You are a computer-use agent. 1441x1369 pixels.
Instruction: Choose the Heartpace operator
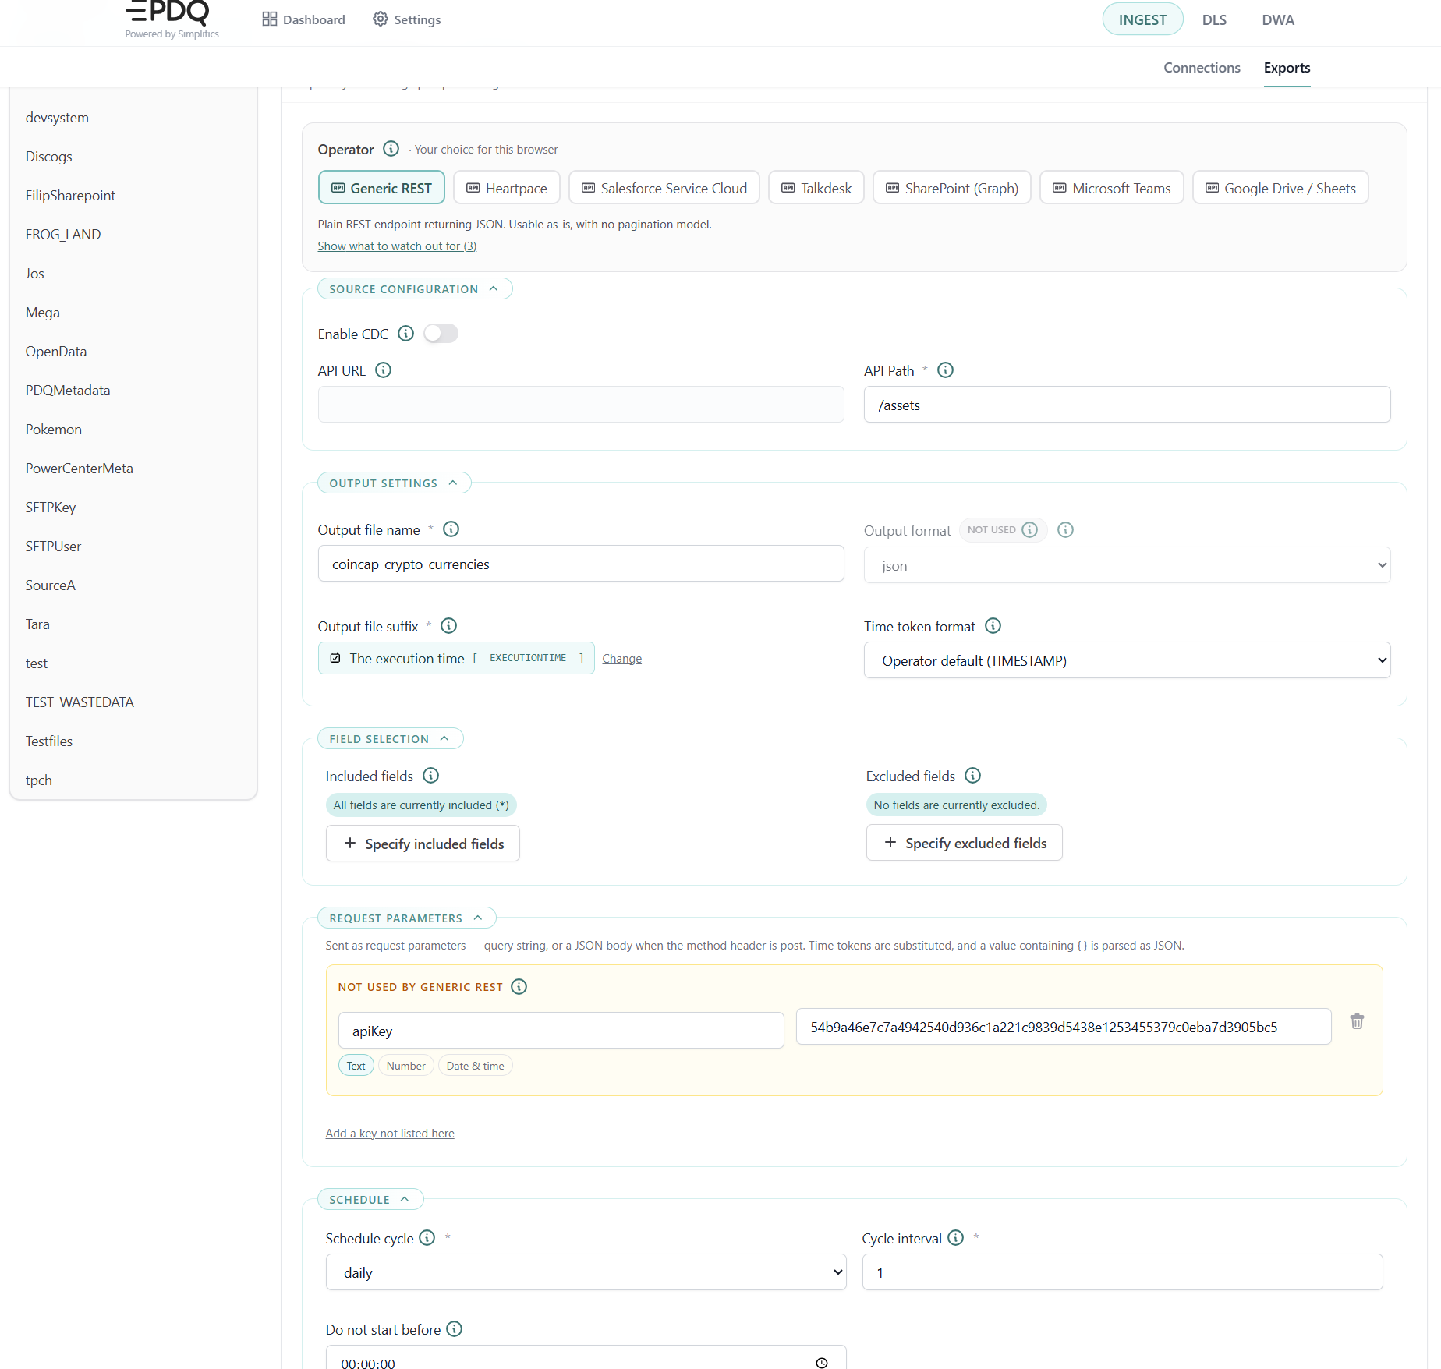point(506,188)
